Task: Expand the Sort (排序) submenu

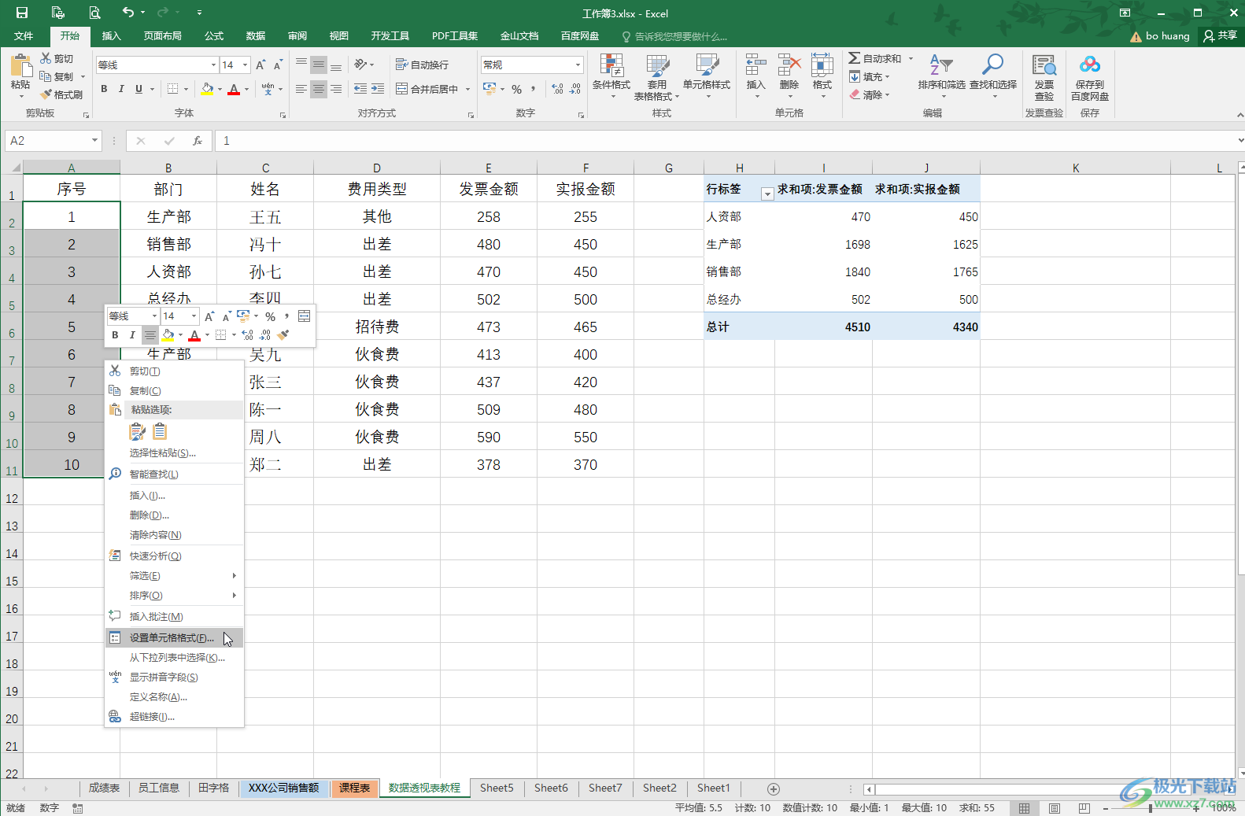Action: pyautogui.click(x=174, y=596)
